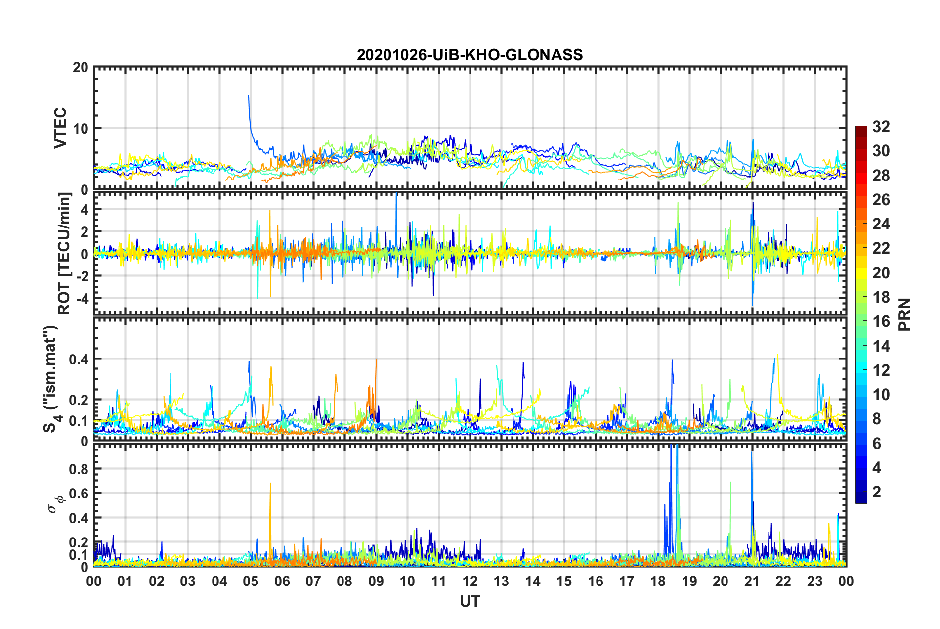Viewport: 940px width, 629px height.
Task: Click x-axis tick label 18
Action: tap(658, 581)
